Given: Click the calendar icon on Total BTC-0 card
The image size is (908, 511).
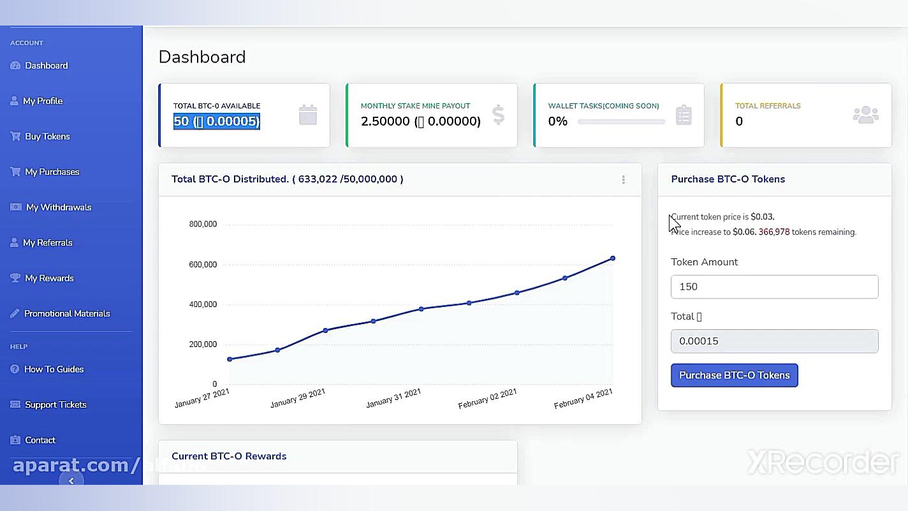Looking at the screenshot, I should point(308,115).
